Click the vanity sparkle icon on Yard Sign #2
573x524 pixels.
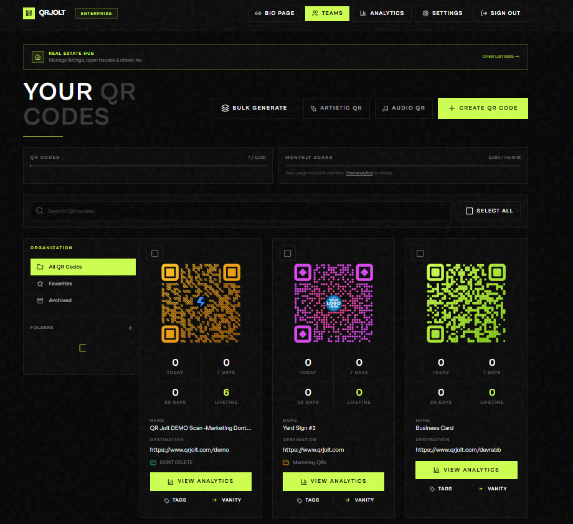coord(348,500)
